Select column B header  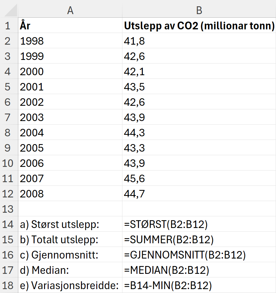[199, 10]
